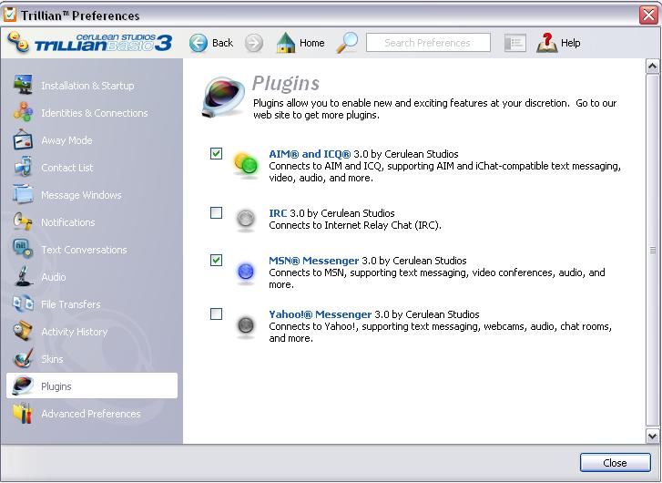
Task: Click the Audio microphone icon
Action: [23, 276]
